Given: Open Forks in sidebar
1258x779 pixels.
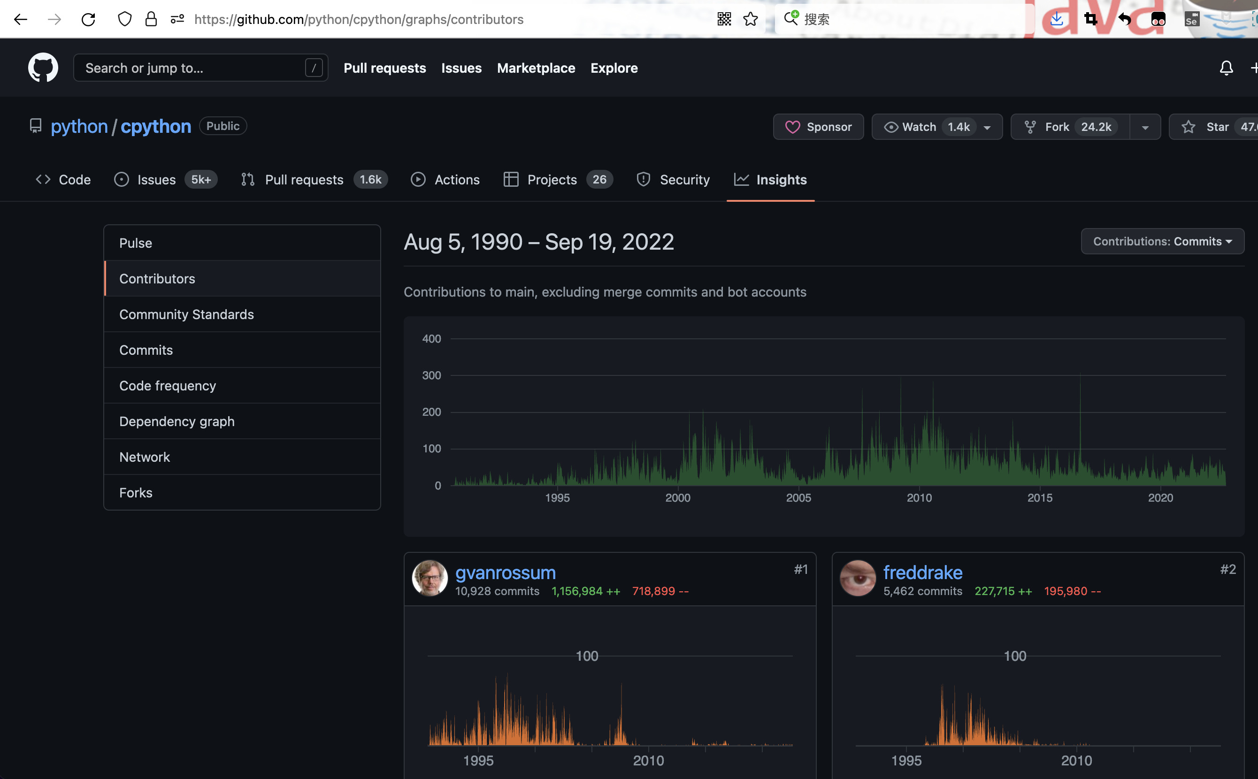Looking at the screenshot, I should click(x=242, y=492).
